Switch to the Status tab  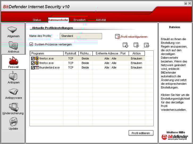pyautogui.click(x=37, y=20)
